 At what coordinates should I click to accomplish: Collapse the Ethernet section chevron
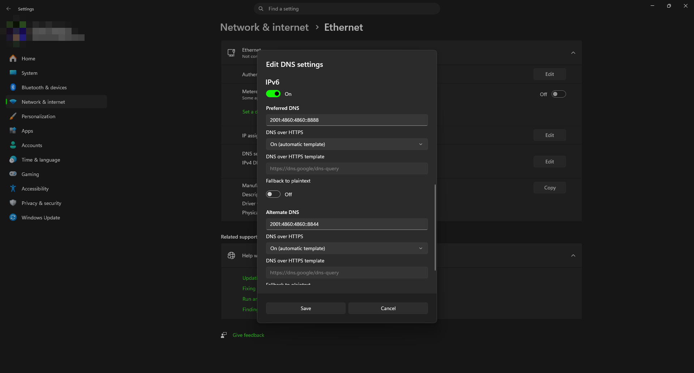pos(573,53)
